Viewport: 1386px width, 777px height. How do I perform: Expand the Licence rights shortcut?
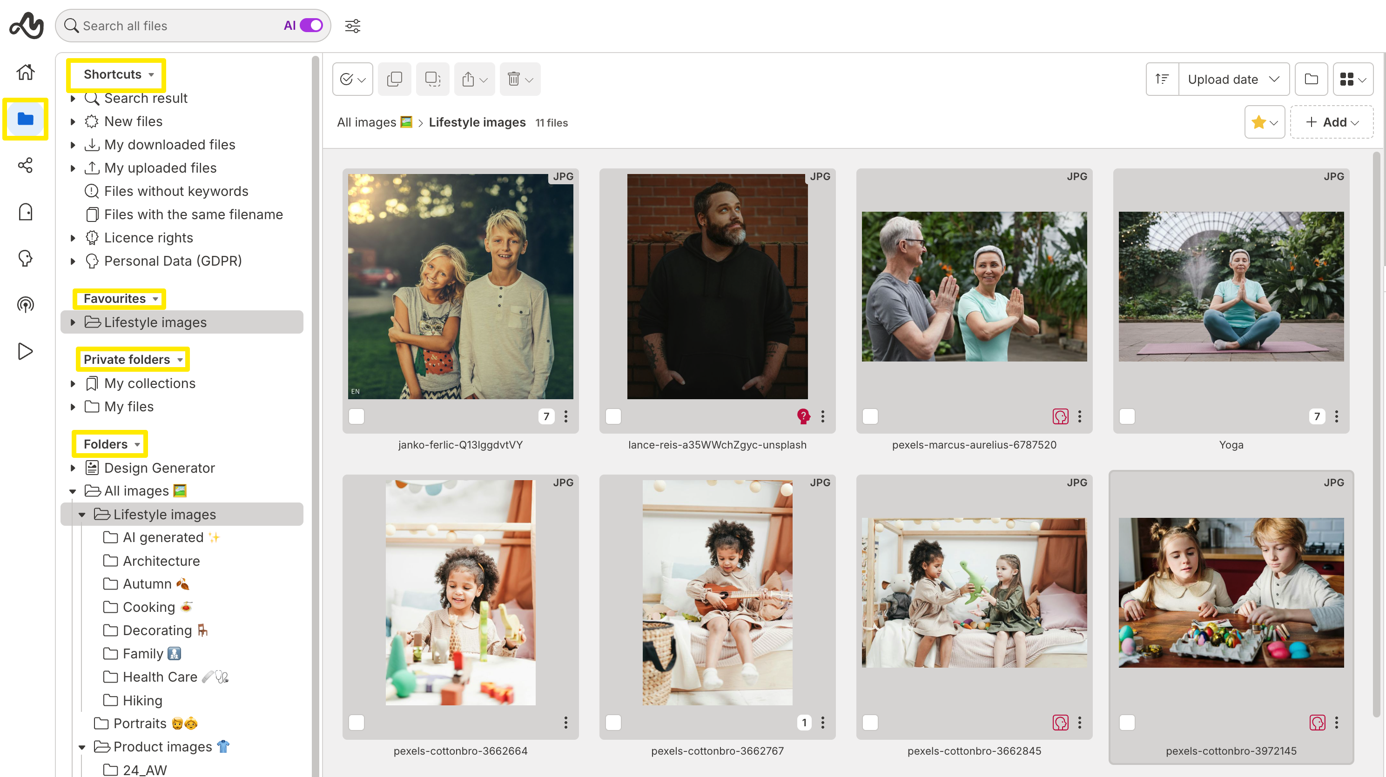(x=73, y=238)
